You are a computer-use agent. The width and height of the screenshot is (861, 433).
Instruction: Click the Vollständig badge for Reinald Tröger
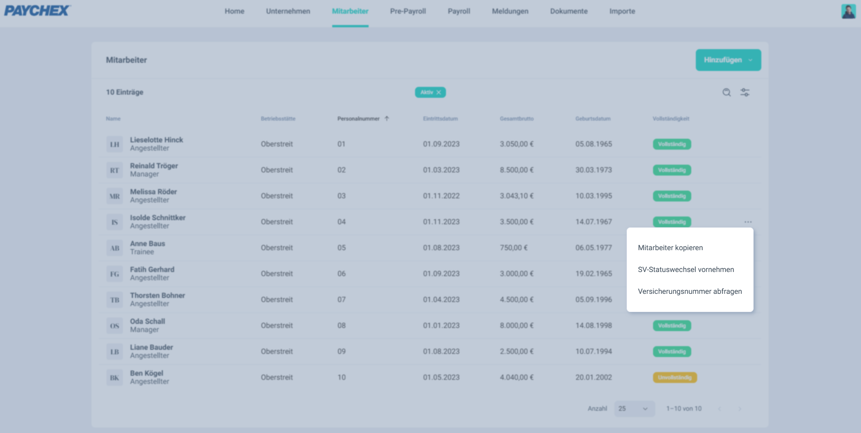pos(672,170)
